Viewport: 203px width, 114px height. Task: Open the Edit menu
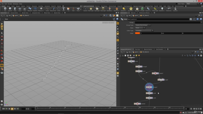tap(6, 4)
